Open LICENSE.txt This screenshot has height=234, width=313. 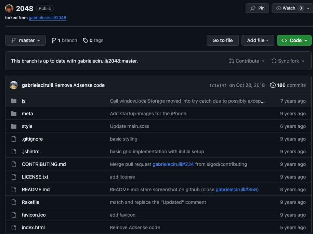(35, 177)
